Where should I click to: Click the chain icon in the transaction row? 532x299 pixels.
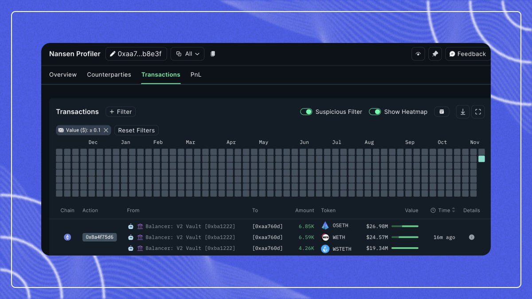(67, 237)
